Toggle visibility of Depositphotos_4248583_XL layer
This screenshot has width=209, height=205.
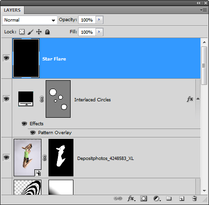pyautogui.click(x=7, y=158)
